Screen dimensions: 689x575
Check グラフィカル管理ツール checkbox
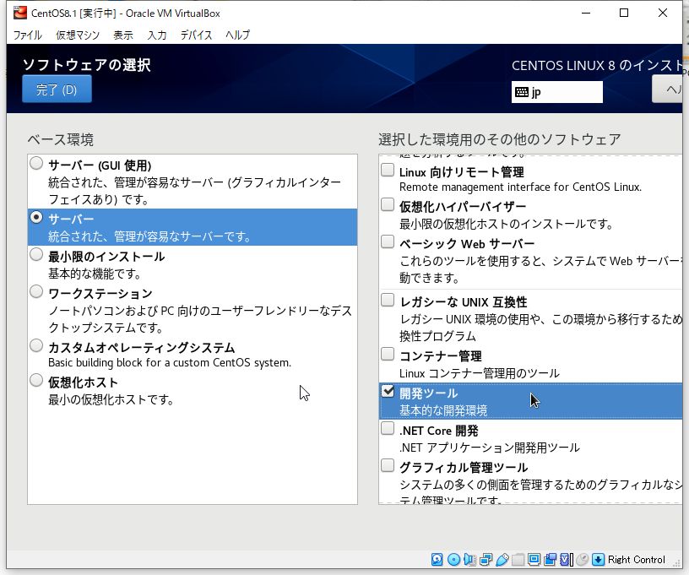pyautogui.click(x=388, y=465)
